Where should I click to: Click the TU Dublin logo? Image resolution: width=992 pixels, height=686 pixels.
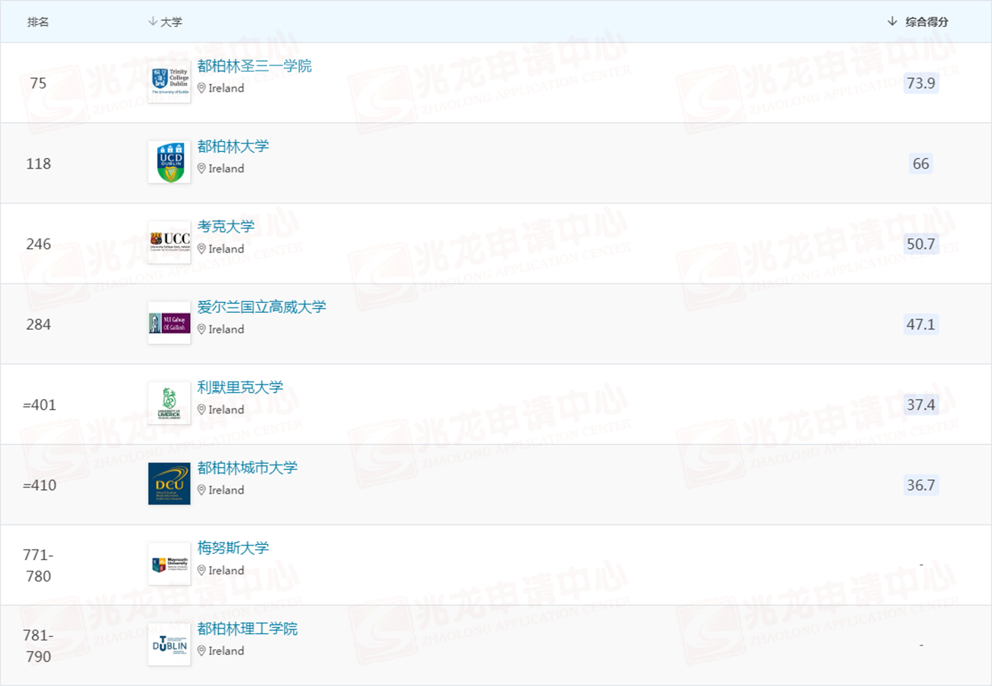169,645
